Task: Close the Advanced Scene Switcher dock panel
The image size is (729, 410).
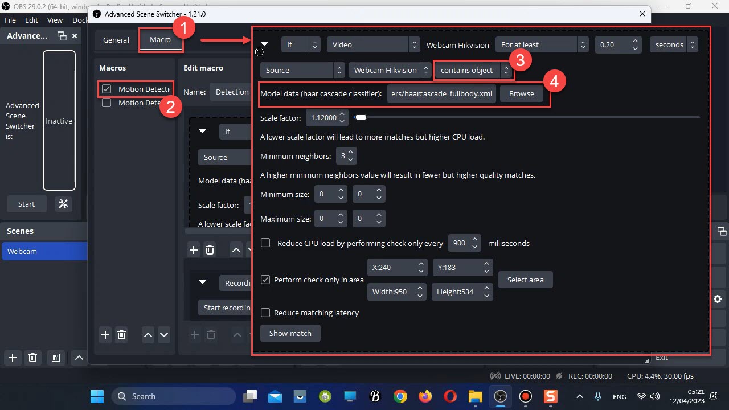Action: 75,36
